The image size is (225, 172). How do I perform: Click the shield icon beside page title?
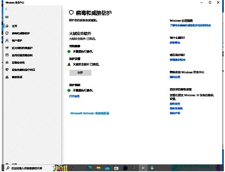click(x=71, y=12)
